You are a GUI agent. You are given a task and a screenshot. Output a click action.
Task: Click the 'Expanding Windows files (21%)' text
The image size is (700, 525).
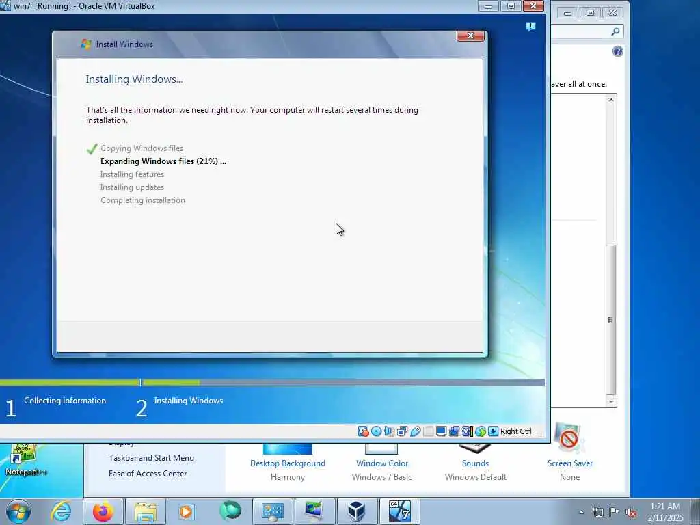163,161
